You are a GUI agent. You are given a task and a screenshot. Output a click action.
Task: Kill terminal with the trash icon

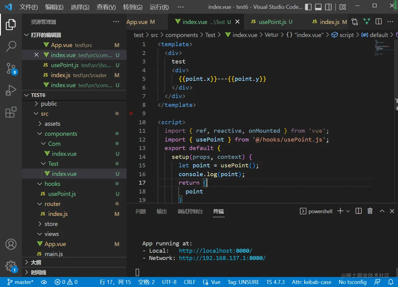pos(370,211)
